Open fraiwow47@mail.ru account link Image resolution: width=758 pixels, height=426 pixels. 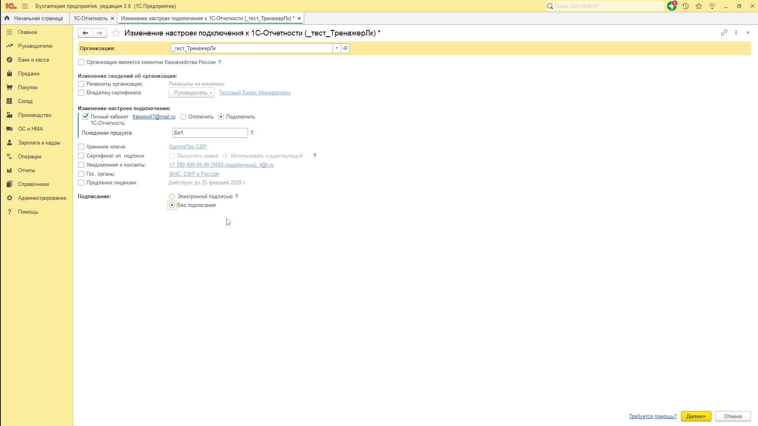tap(154, 117)
